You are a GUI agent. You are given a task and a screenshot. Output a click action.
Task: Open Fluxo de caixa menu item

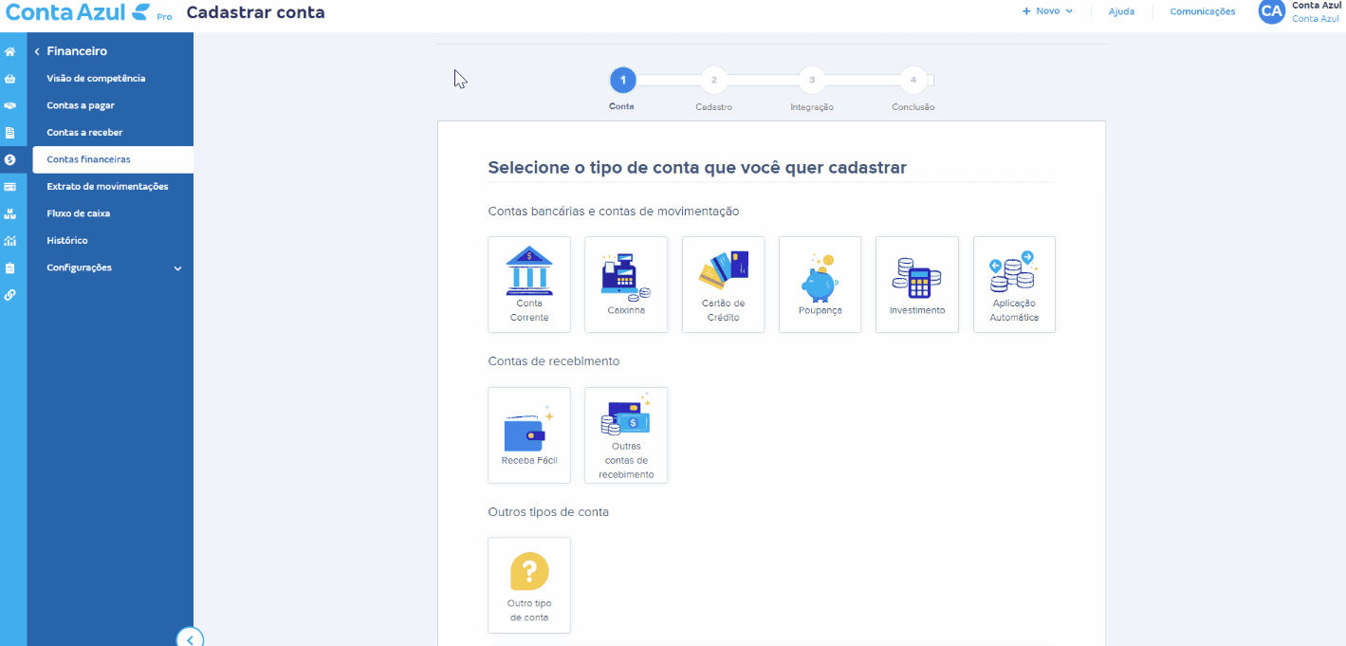click(x=79, y=213)
